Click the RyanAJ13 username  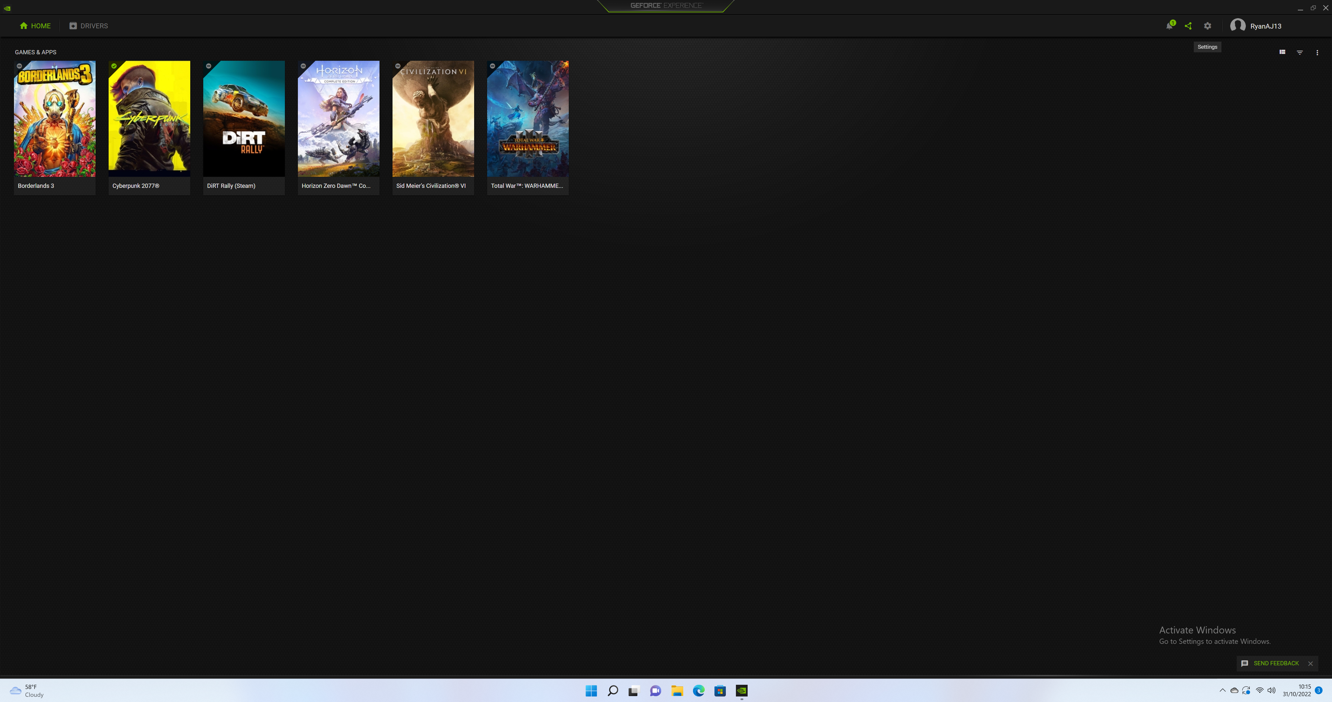(x=1265, y=26)
